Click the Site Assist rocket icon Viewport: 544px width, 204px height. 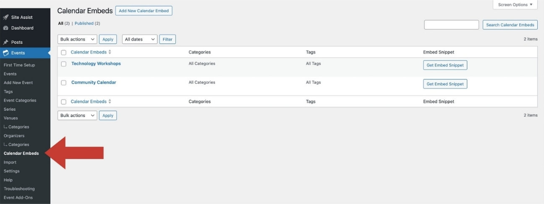6,17
